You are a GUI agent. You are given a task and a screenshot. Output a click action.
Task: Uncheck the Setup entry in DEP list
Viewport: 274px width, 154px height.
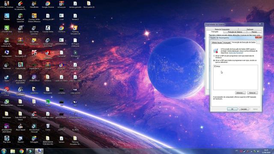215,66
